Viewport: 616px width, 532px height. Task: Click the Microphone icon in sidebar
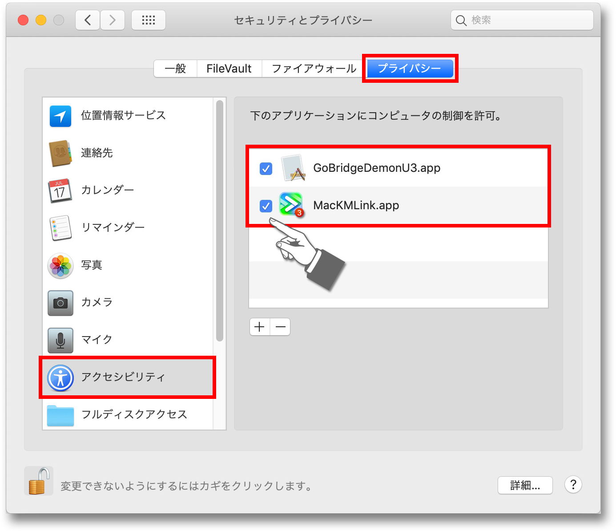(60, 341)
